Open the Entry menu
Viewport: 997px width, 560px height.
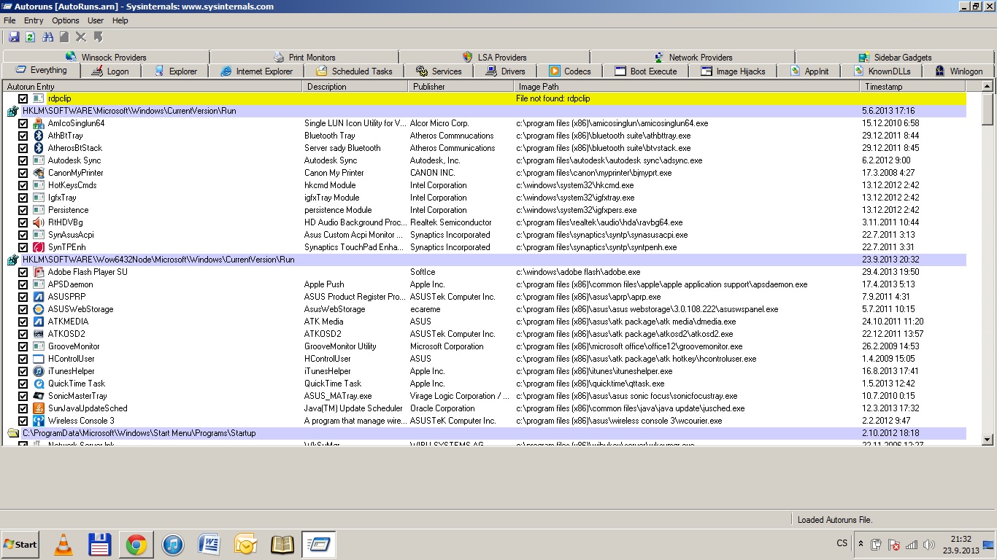coord(34,20)
